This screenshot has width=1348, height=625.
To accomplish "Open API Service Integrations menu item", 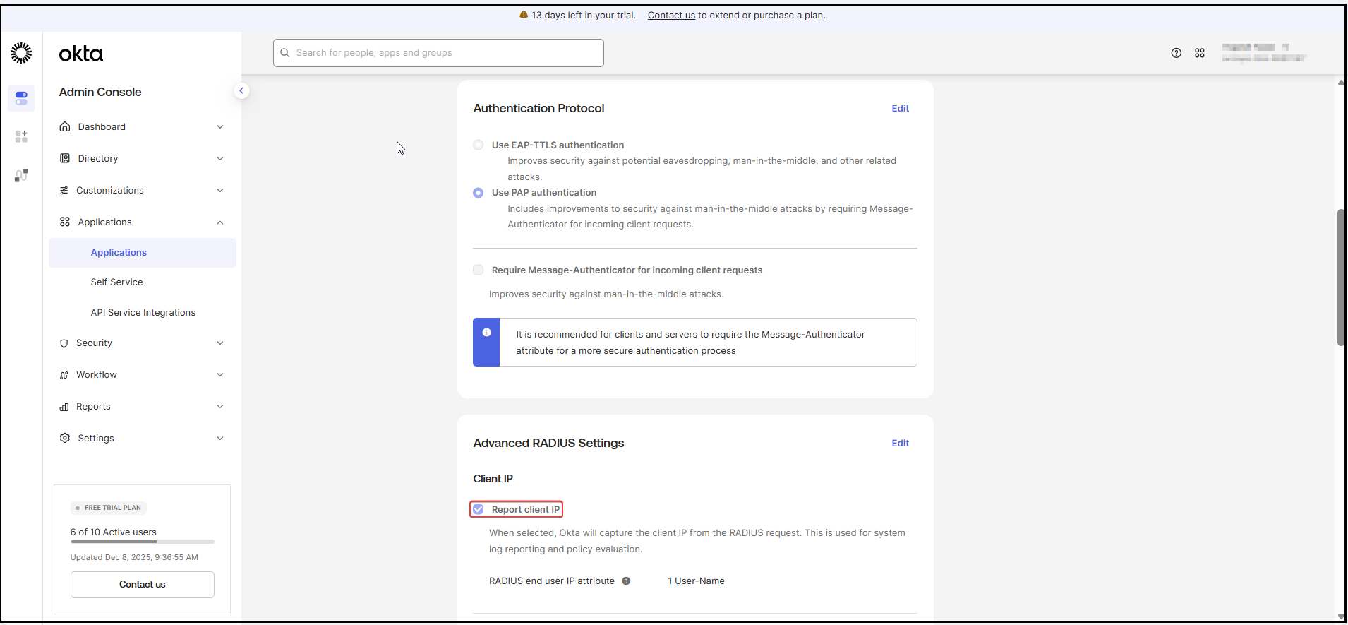I will click(143, 313).
